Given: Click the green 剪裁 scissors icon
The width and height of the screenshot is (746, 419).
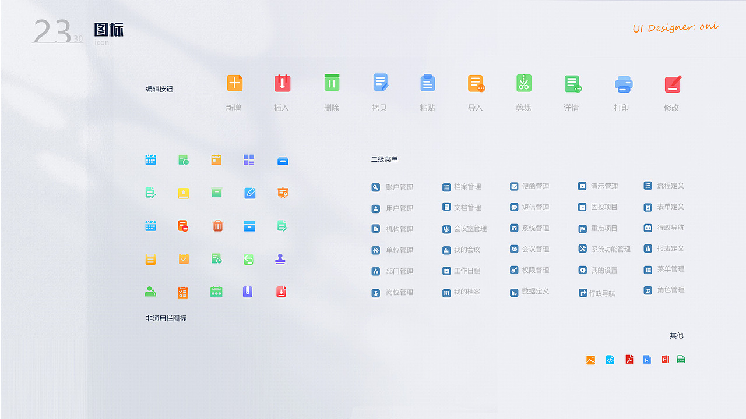Looking at the screenshot, I should (x=523, y=83).
